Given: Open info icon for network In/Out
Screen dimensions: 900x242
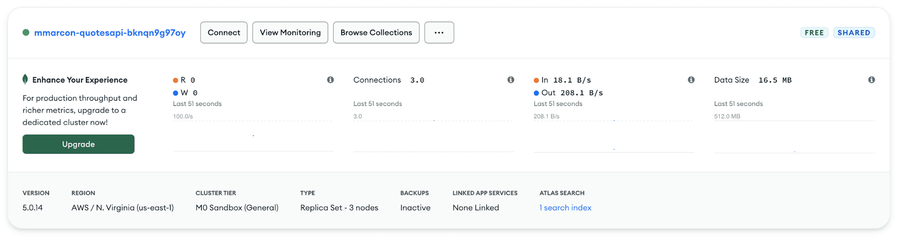Looking at the screenshot, I should (691, 80).
